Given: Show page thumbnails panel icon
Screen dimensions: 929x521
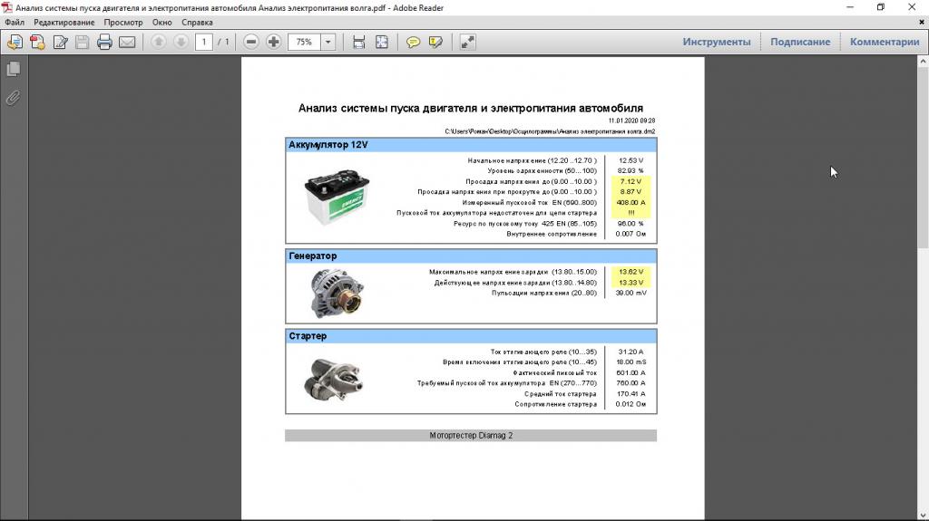Looking at the screenshot, I should tap(13, 69).
